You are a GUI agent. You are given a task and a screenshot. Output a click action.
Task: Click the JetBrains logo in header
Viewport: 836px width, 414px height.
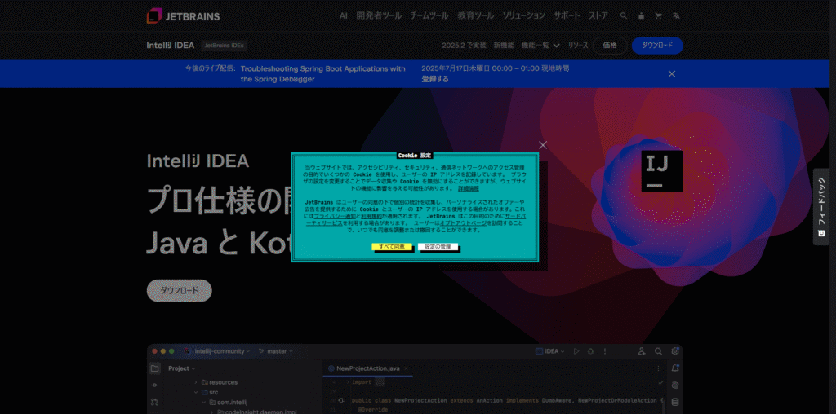[x=183, y=16]
